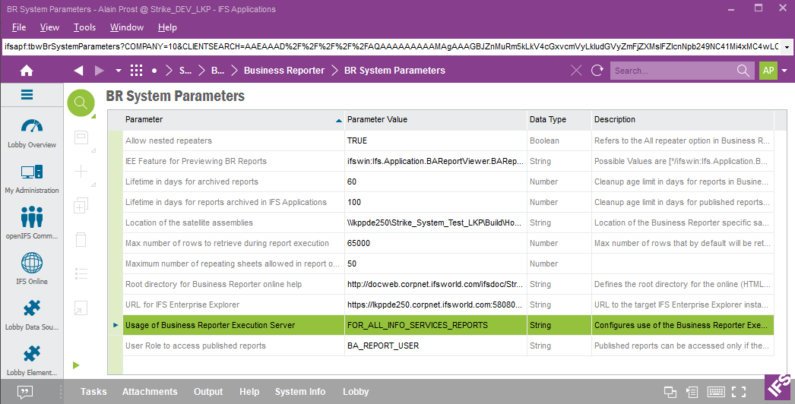Viewport: 795px width, 404px height.
Task: Click the chat feedback icon bottom-left
Action: pos(25,391)
